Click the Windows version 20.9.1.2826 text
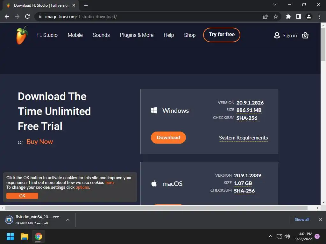Image resolution: width=326 pixels, height=244 pixels. [250, 103]
